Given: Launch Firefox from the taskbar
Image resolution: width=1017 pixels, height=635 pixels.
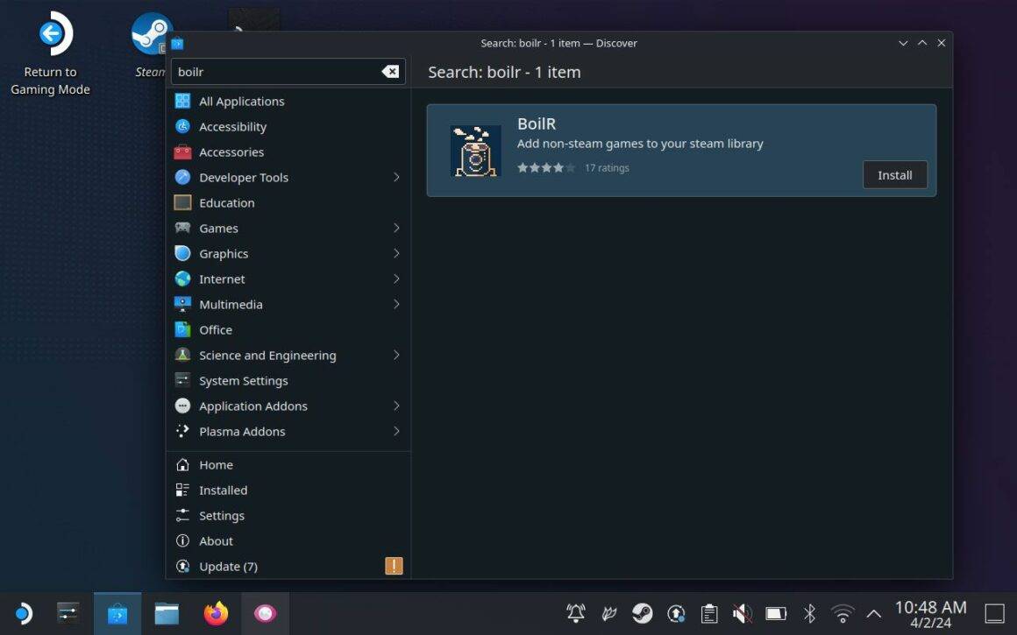Looking at the screenshot, I should pos(216,613).
